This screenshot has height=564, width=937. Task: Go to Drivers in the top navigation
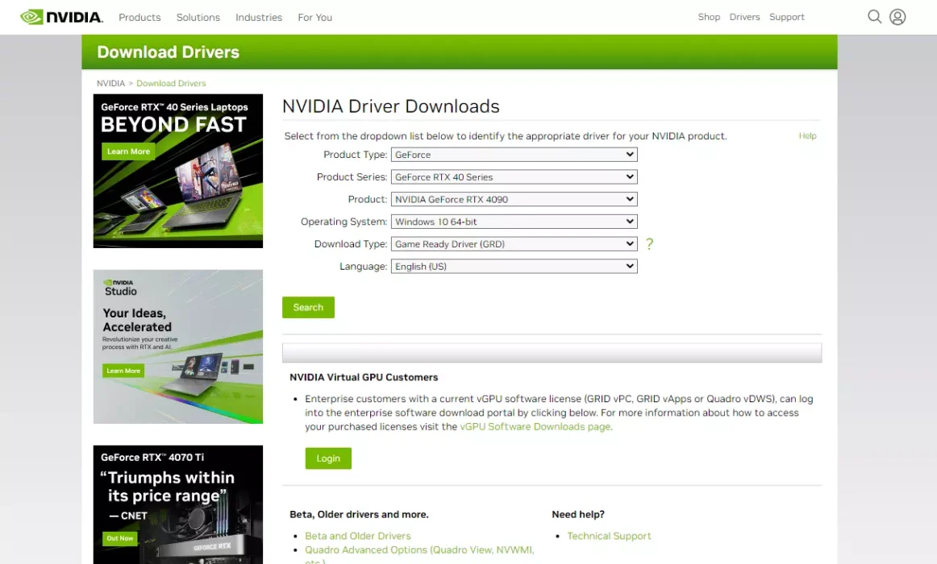tap(744, 17)
